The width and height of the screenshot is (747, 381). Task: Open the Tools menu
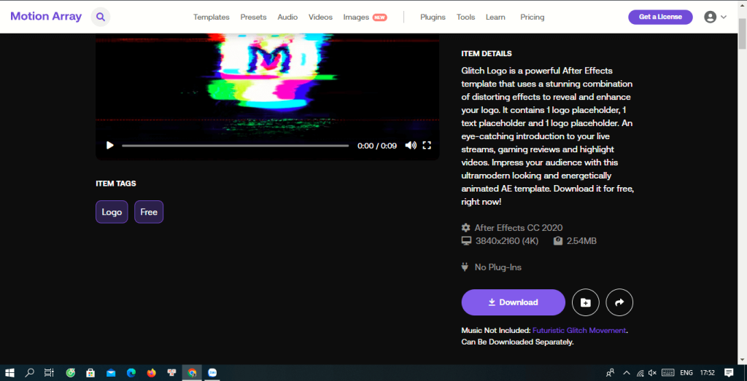pos(465,17)
